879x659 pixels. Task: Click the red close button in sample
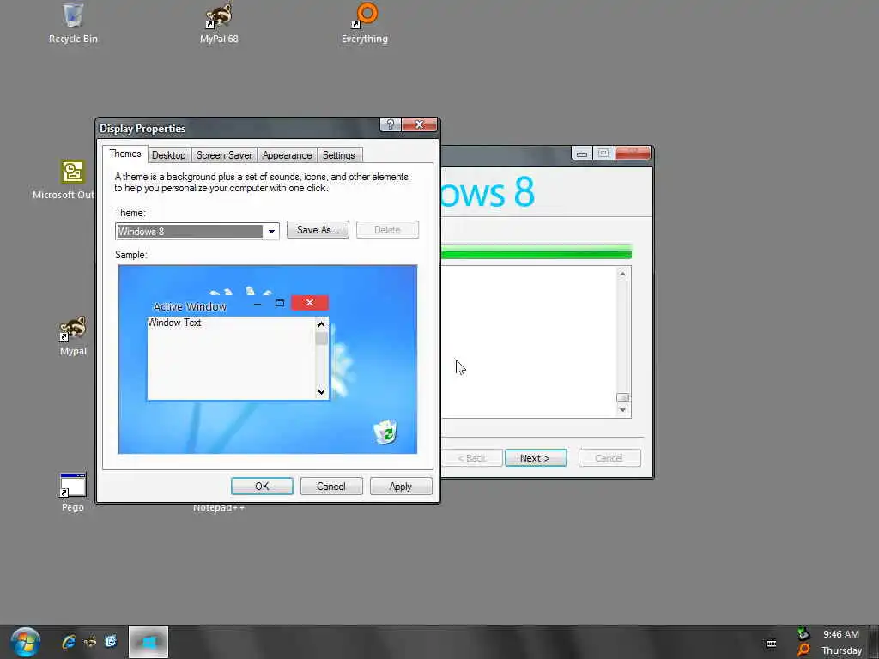[309, 303]
